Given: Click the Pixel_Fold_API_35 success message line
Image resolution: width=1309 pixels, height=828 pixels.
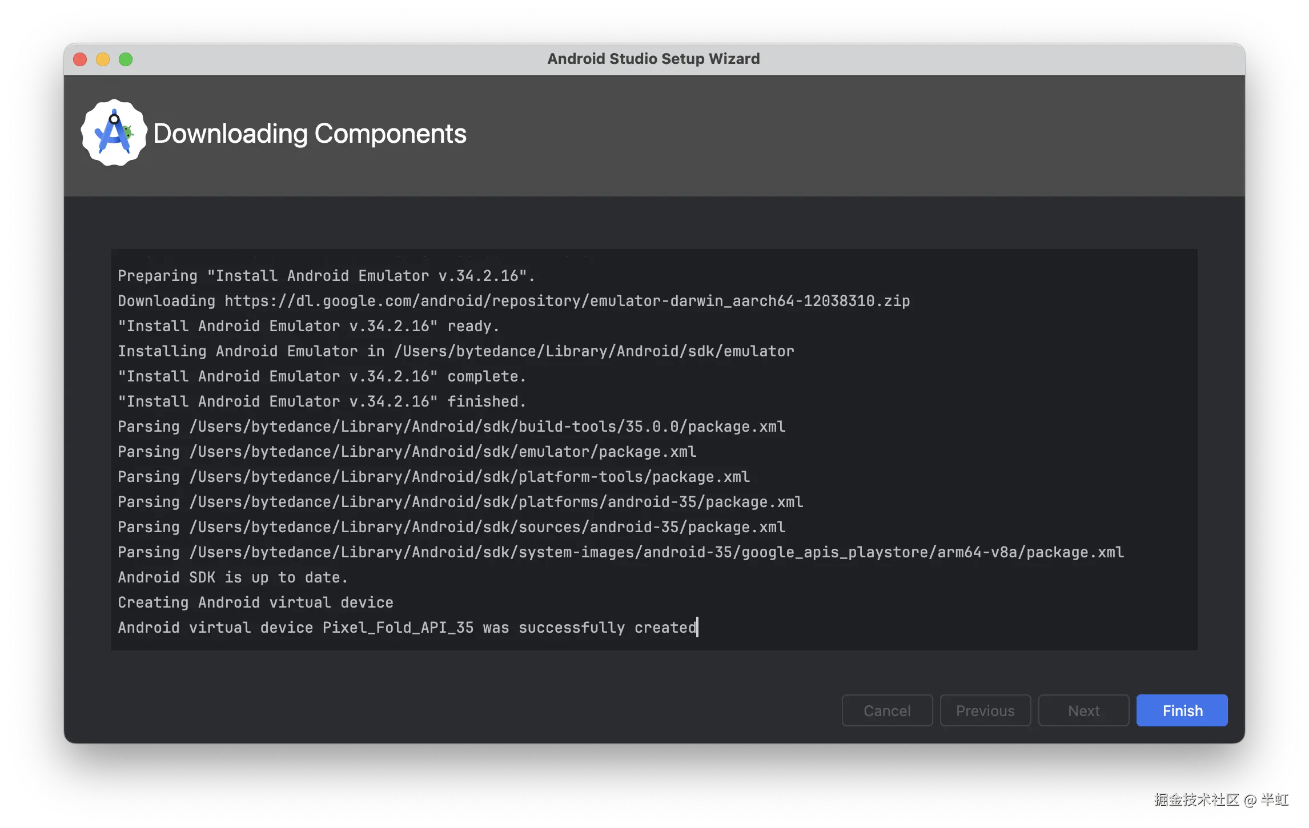Looking at the screenshot, I should coord(407,628).
